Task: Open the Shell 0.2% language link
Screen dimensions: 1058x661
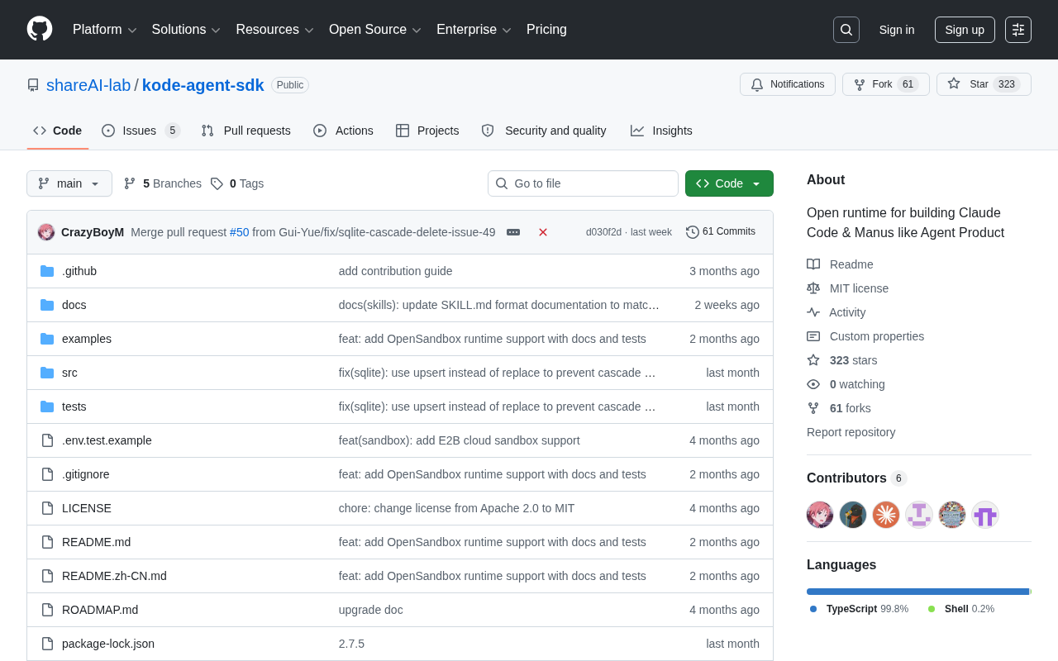Action: coord(961,609)
